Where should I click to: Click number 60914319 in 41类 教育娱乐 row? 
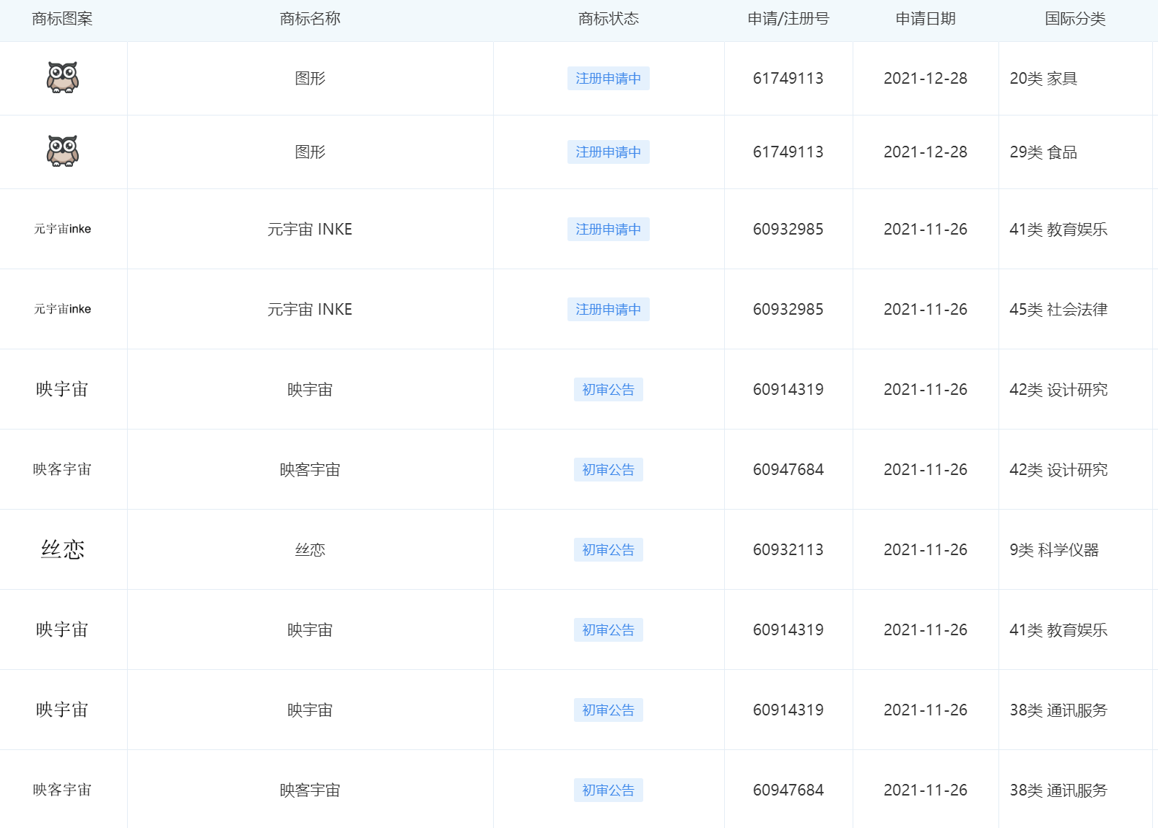click(x=788, y=629)
